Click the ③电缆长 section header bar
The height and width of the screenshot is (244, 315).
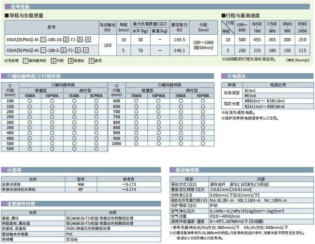(x=268, y=76)
